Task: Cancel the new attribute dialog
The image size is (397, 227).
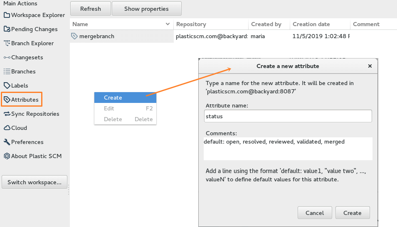Action: click(315, 213)
